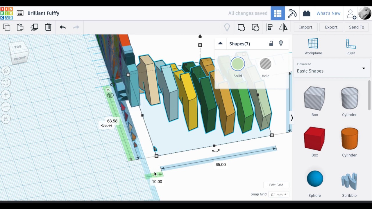Switch to Blocks pickaxe mode
This screenshot has height=209, width=372.
pyautogui.click(x=292, y=13)
